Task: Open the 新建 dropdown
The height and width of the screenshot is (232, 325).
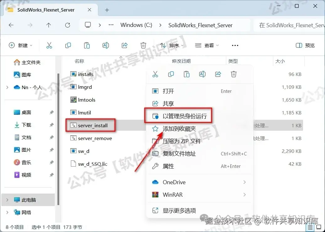Action: coord(20,45)
